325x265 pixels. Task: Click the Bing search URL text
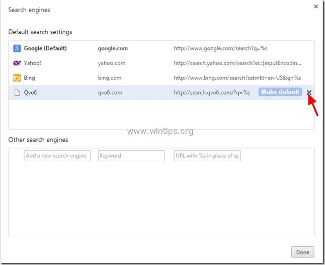(237, 78)
